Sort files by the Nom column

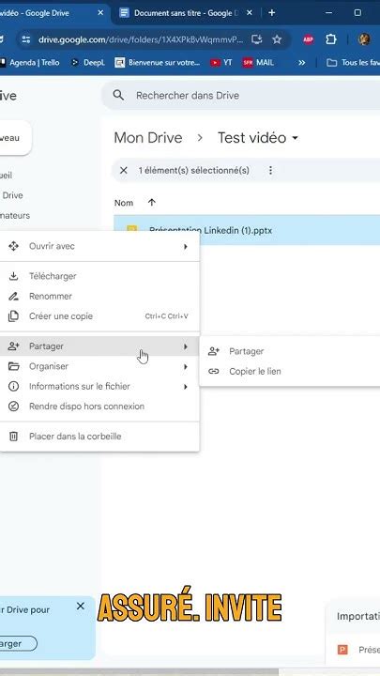pyautogui.click(x=124, y=203)
